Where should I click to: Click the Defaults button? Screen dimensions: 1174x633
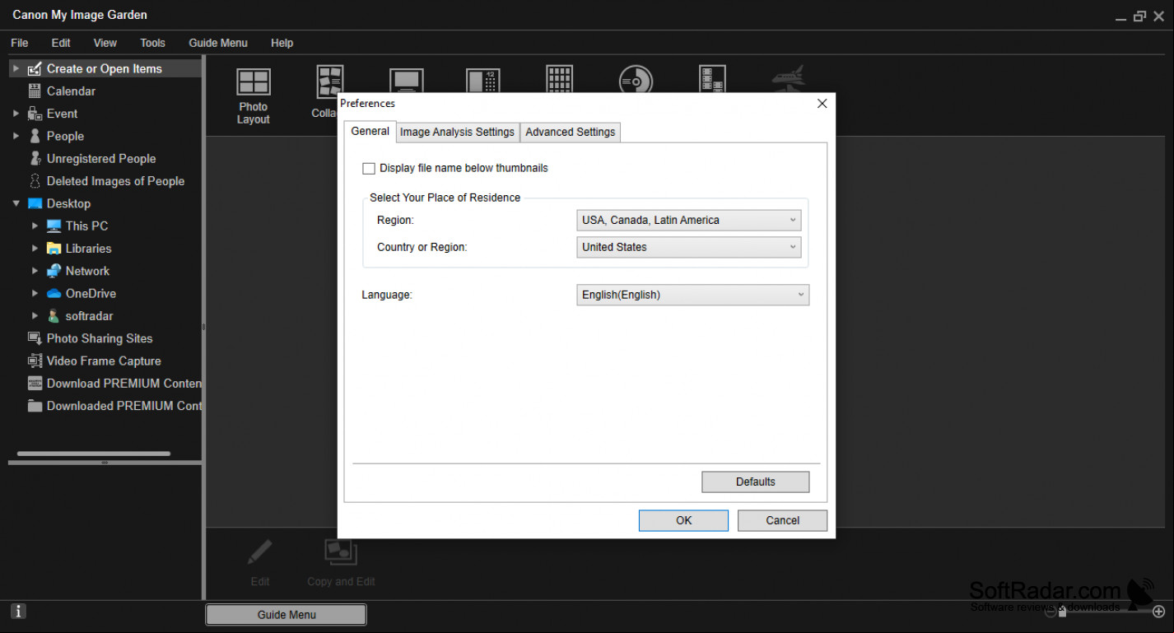pyautogui.click(x=756, y=482)
